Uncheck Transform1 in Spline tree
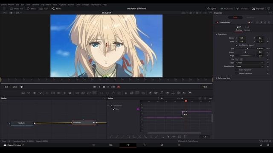This screenshot has width=273, height=153. click(x=111, y=106)
